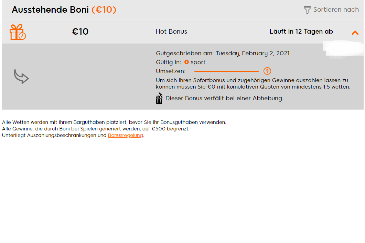Click the orange Umsetzen progress bar
The width and height of the screenshot is (365, 243).
[x=226, y=71]
